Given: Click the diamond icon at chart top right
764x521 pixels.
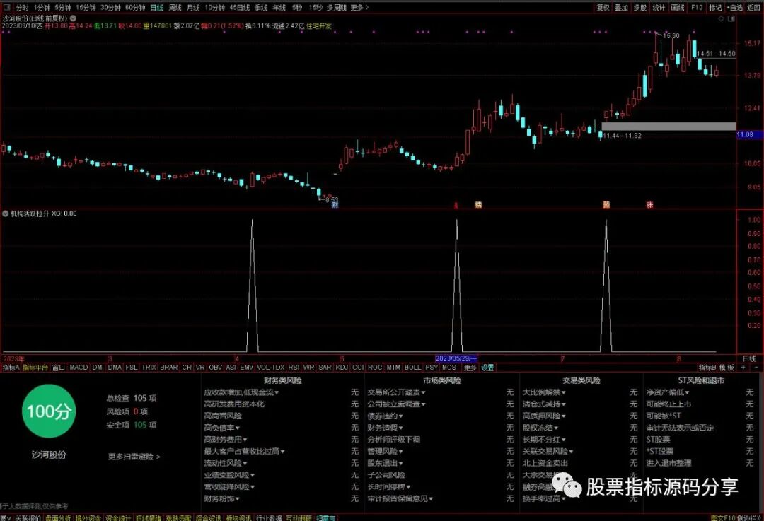Looking at the screenshot, I should pos(721,18).
